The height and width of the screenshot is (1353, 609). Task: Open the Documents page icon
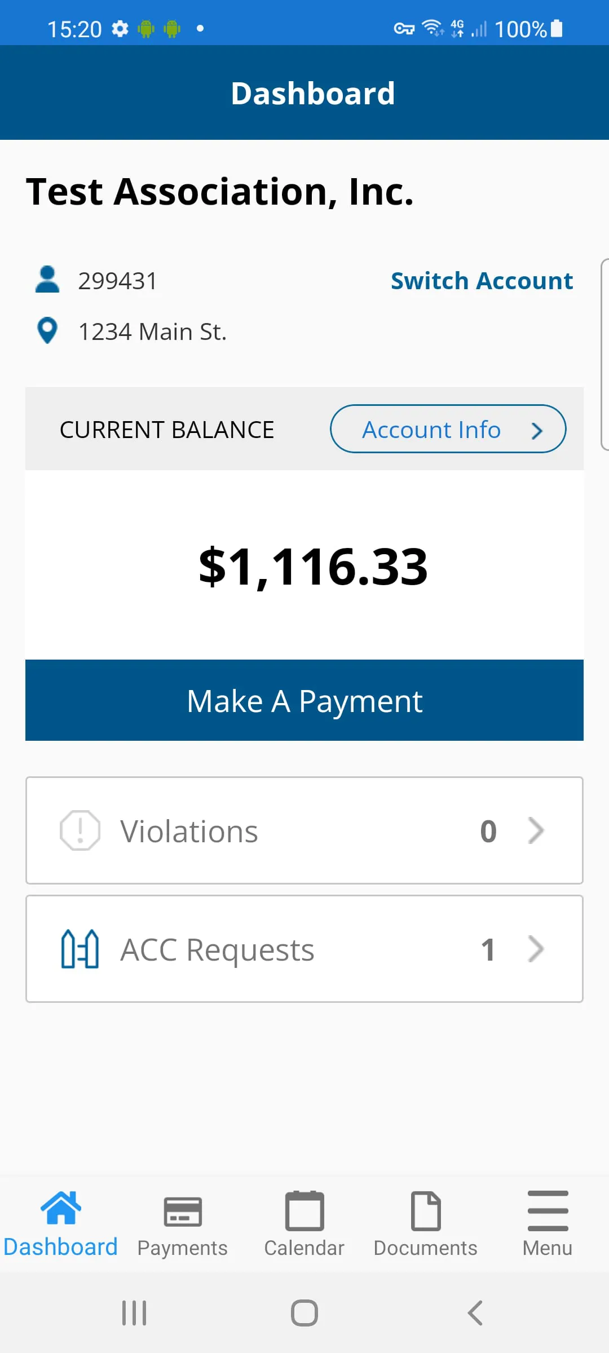(426, 1211)
